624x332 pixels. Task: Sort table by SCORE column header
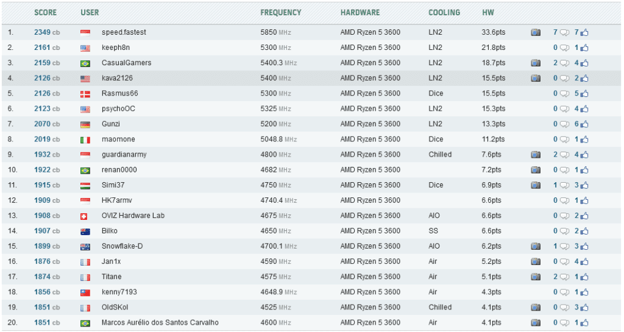point(45,12)
